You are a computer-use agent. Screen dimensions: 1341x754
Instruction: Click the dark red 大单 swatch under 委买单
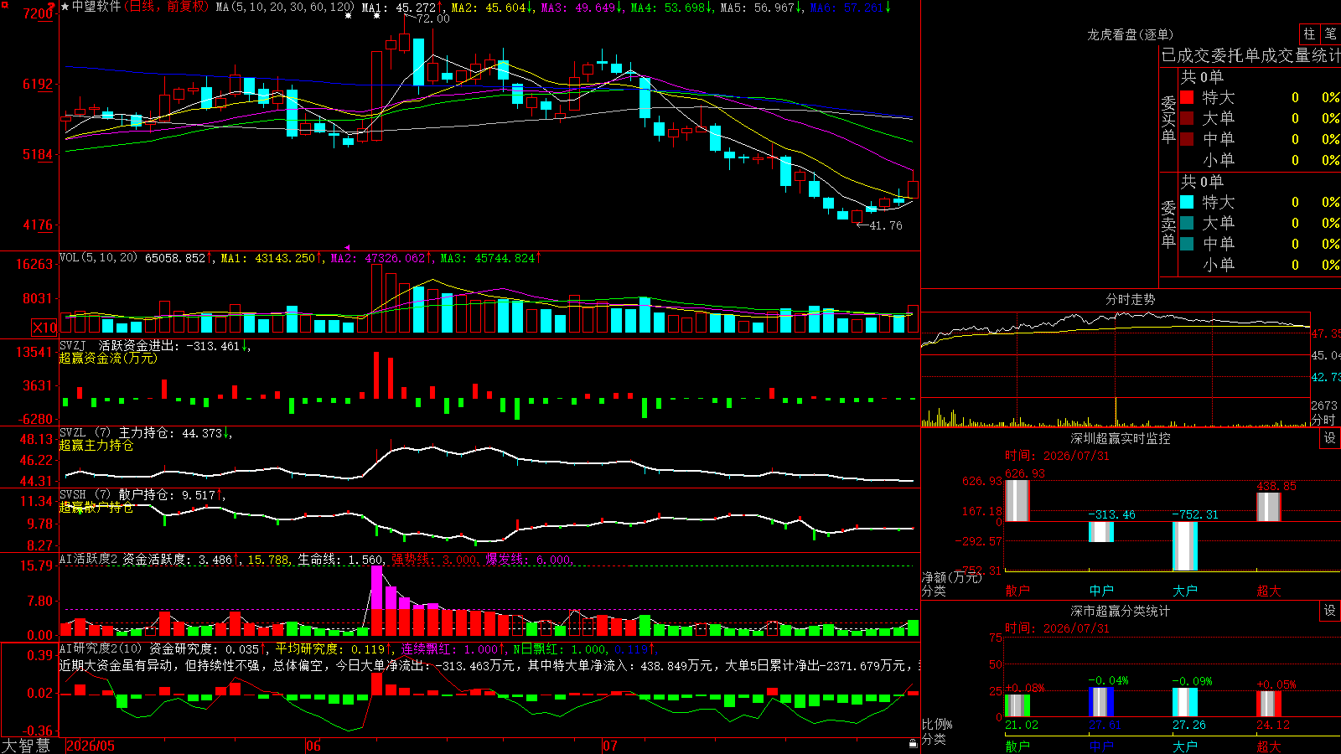click(1187, 118)
